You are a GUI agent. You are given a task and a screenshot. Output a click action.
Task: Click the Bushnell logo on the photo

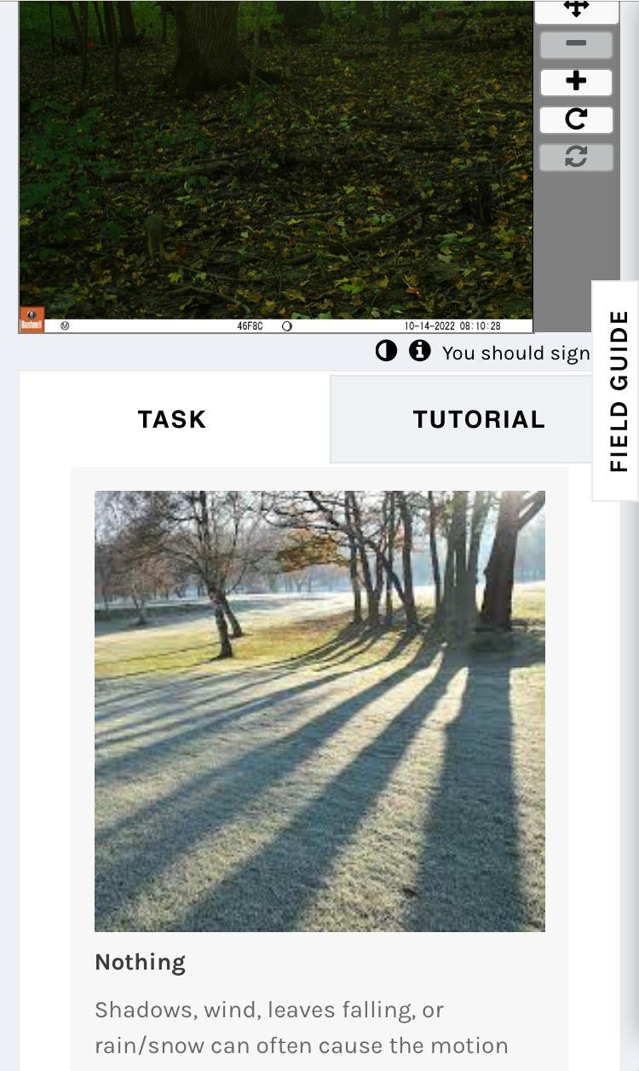coord(32,320)
